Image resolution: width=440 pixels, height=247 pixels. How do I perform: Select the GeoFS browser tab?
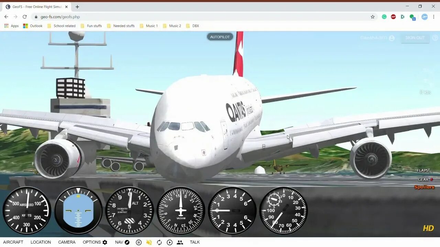(36, 7)
